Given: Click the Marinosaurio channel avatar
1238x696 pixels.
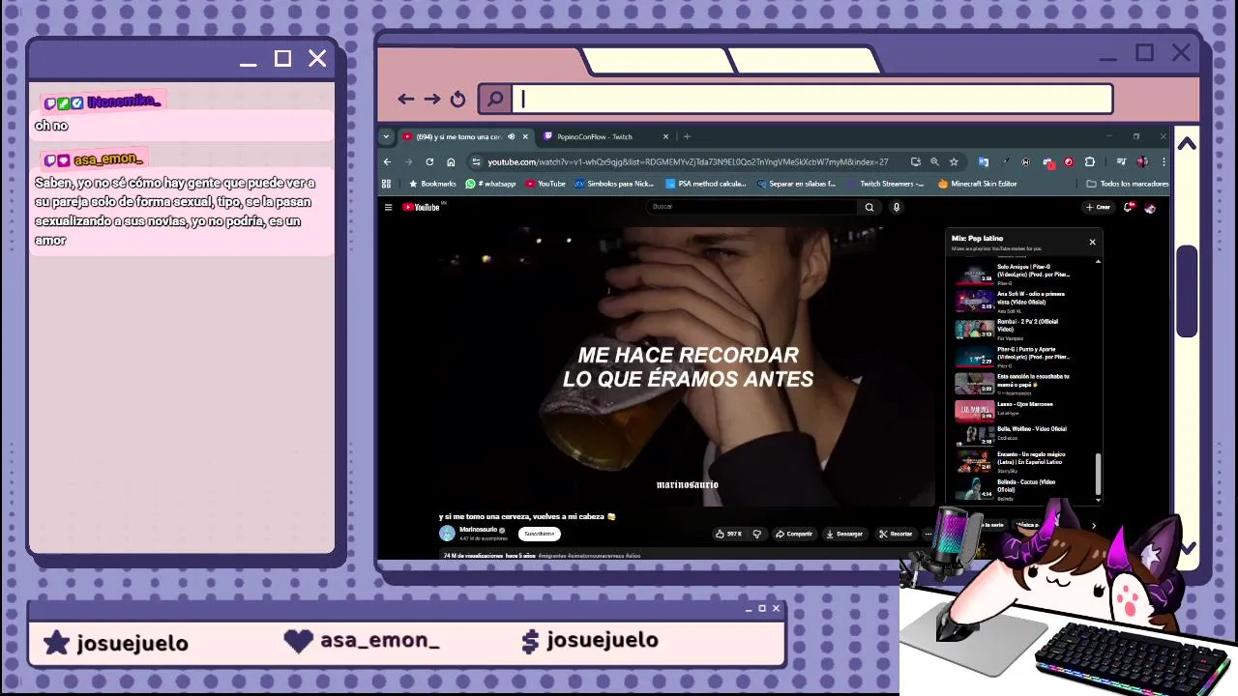Looking at the screenshot, I should [x=447, y=533].
